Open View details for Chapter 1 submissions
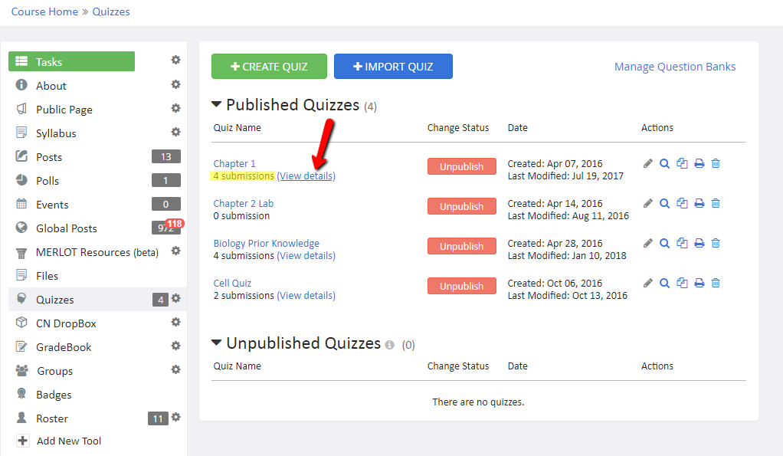Screen dimensions: 783x456 pos(306,176)
